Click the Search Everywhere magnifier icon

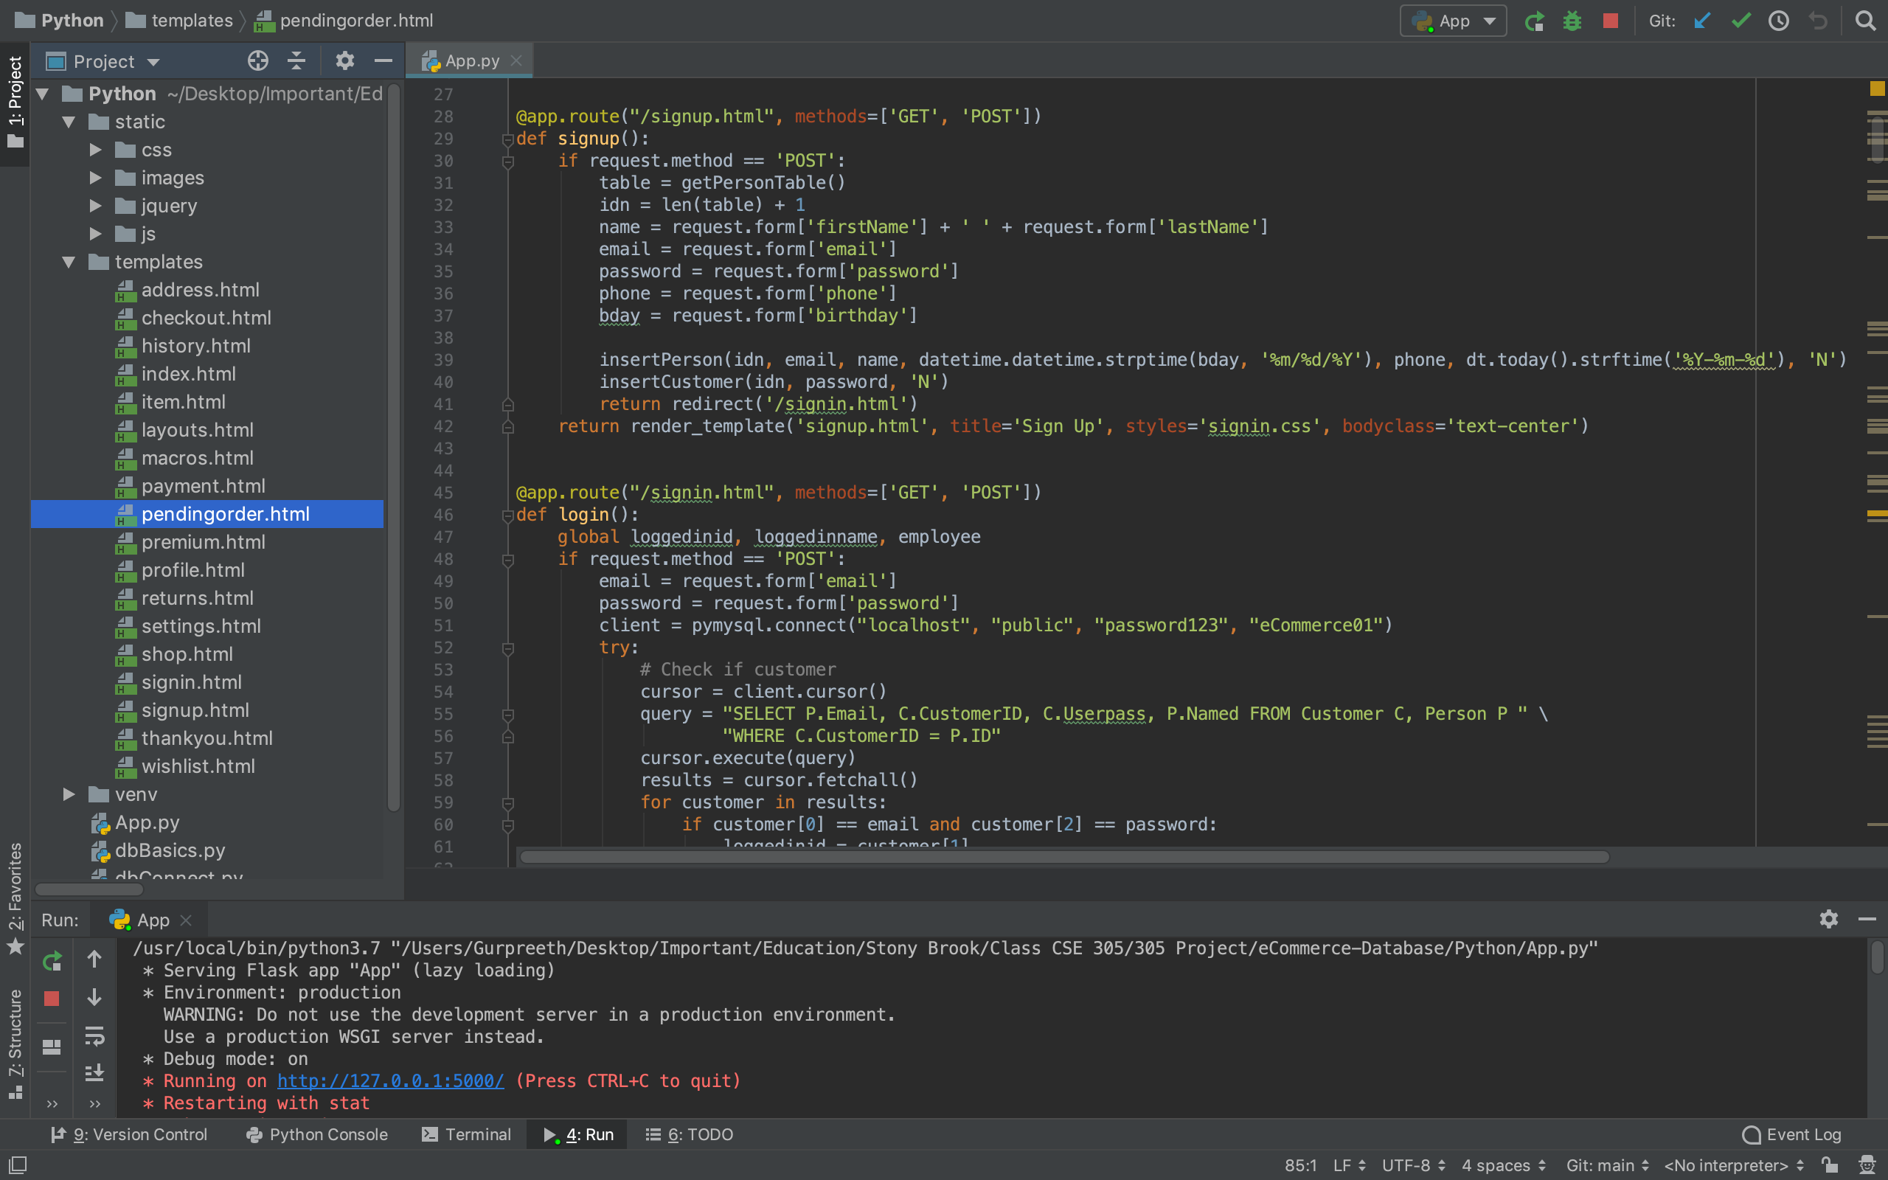pyautogui.click(x=1865, y=21)
